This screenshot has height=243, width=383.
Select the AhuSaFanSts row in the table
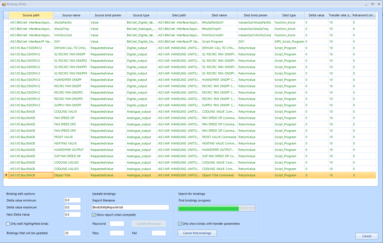click(63, 22)
